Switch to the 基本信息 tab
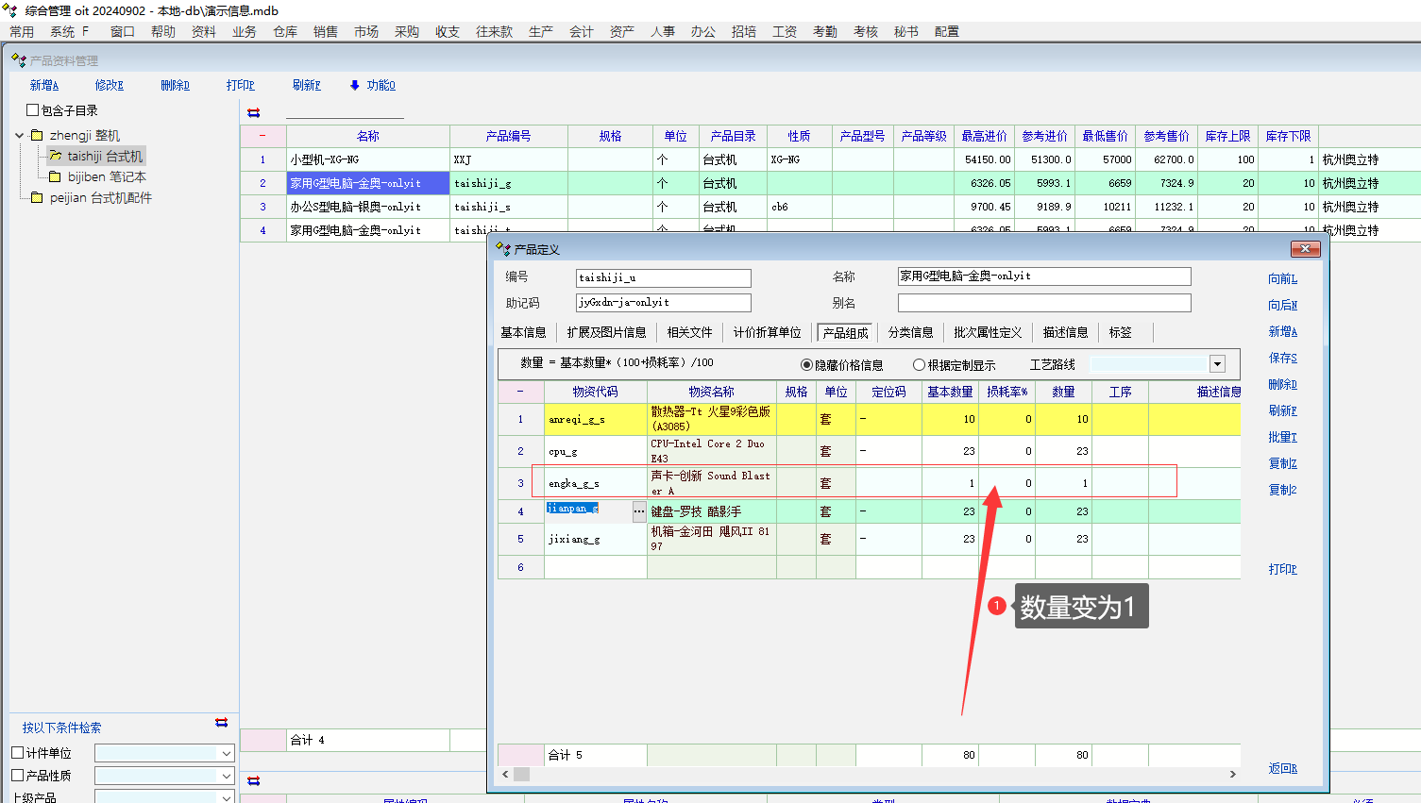Viewport: 1421px width, 803px height. point(523,332)
